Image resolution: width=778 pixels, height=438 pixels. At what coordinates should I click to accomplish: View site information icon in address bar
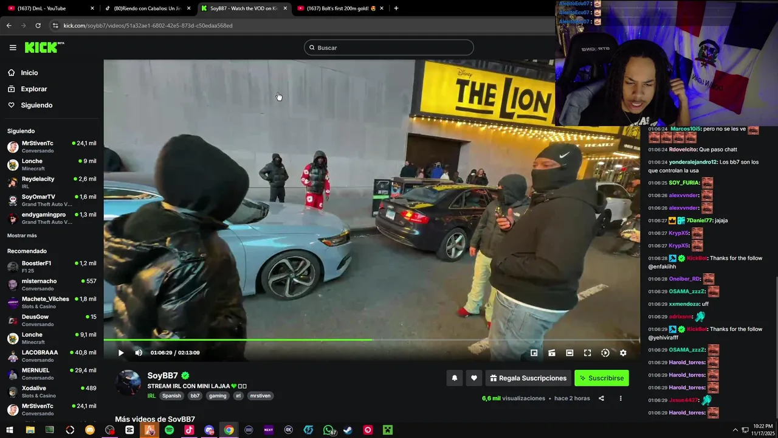click(55, 26)
